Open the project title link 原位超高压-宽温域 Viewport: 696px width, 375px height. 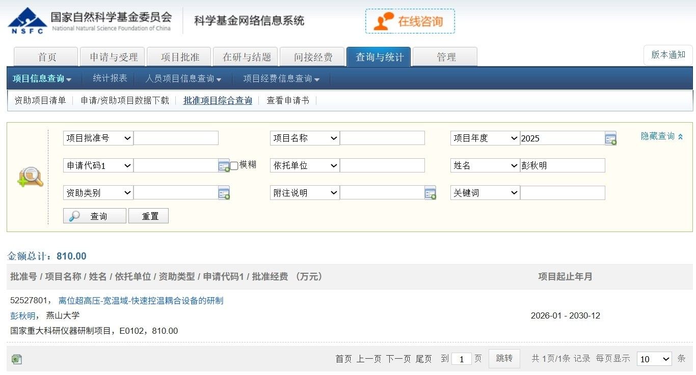tap(141, 301)
